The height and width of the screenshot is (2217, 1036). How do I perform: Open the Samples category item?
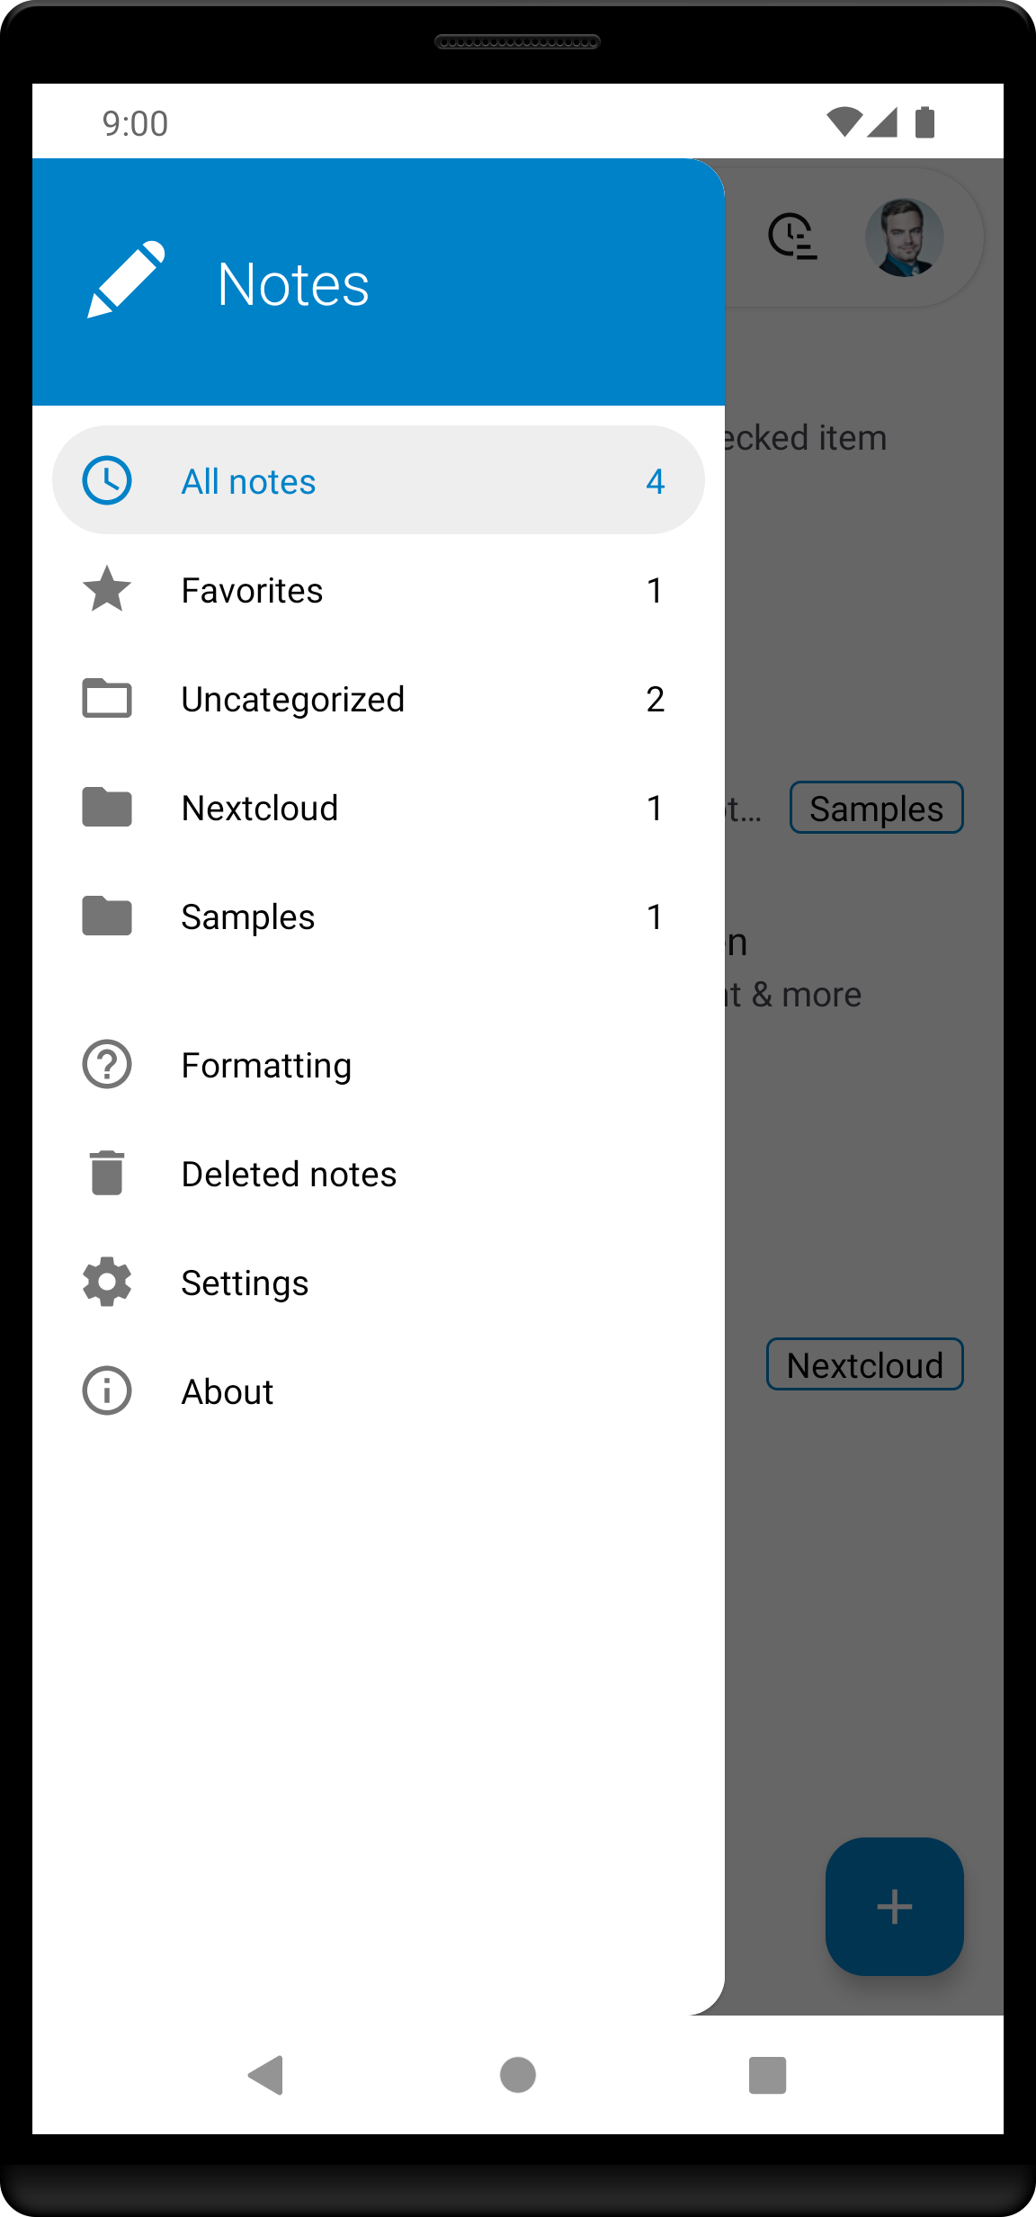pos(379,916)
